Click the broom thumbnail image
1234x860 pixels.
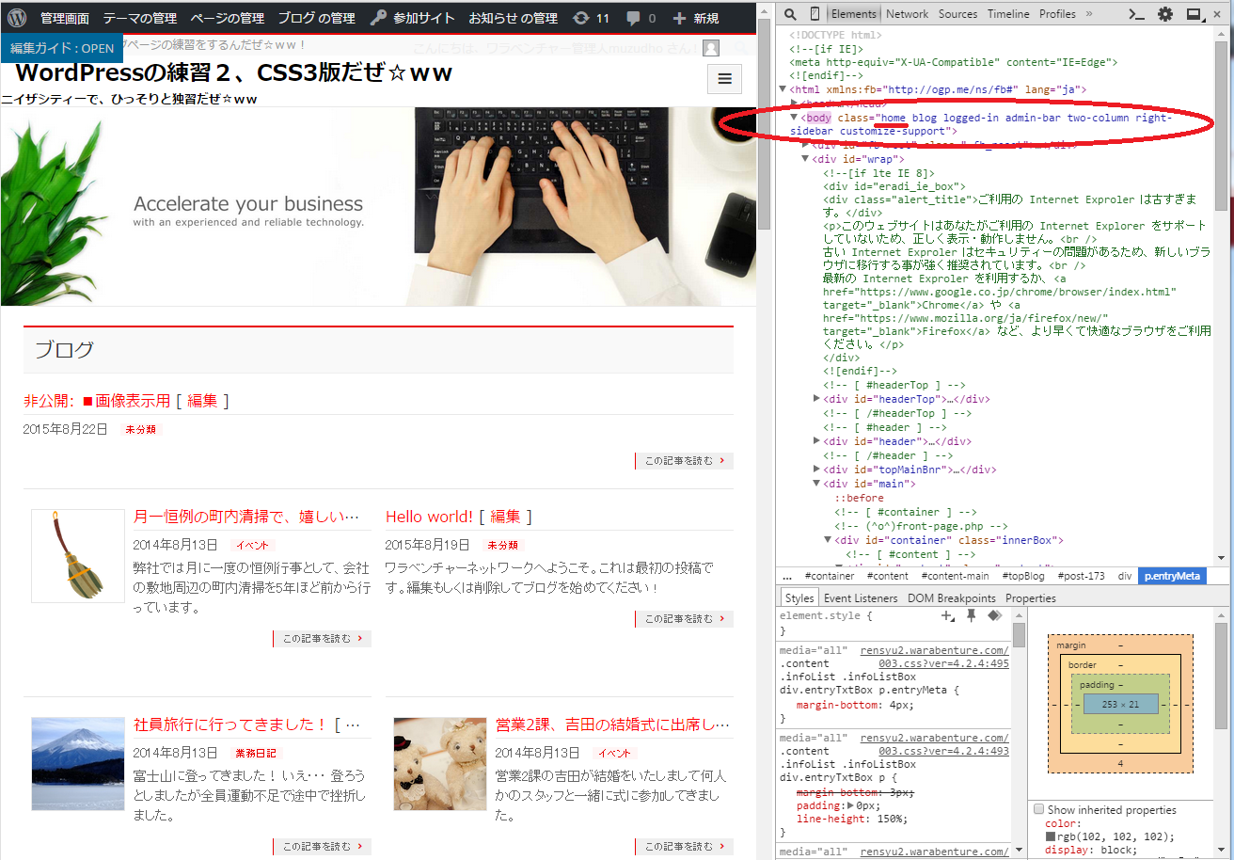tap(78, 556)
